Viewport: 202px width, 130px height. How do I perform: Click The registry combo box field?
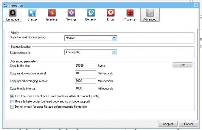point(91,52)
